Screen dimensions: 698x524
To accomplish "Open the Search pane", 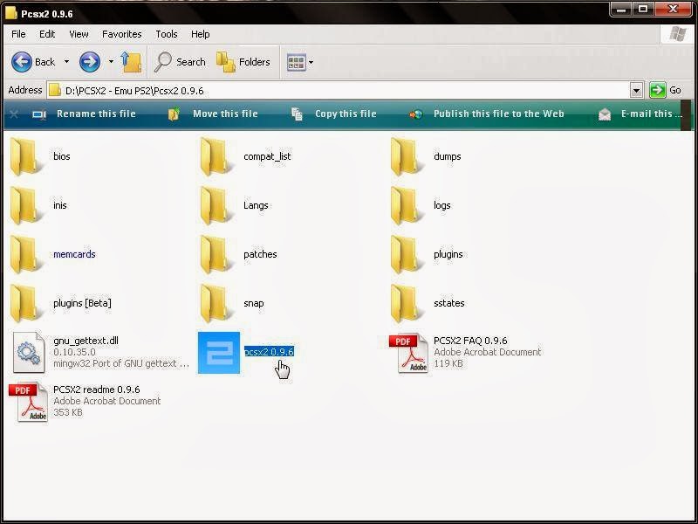I will [180, 62].
